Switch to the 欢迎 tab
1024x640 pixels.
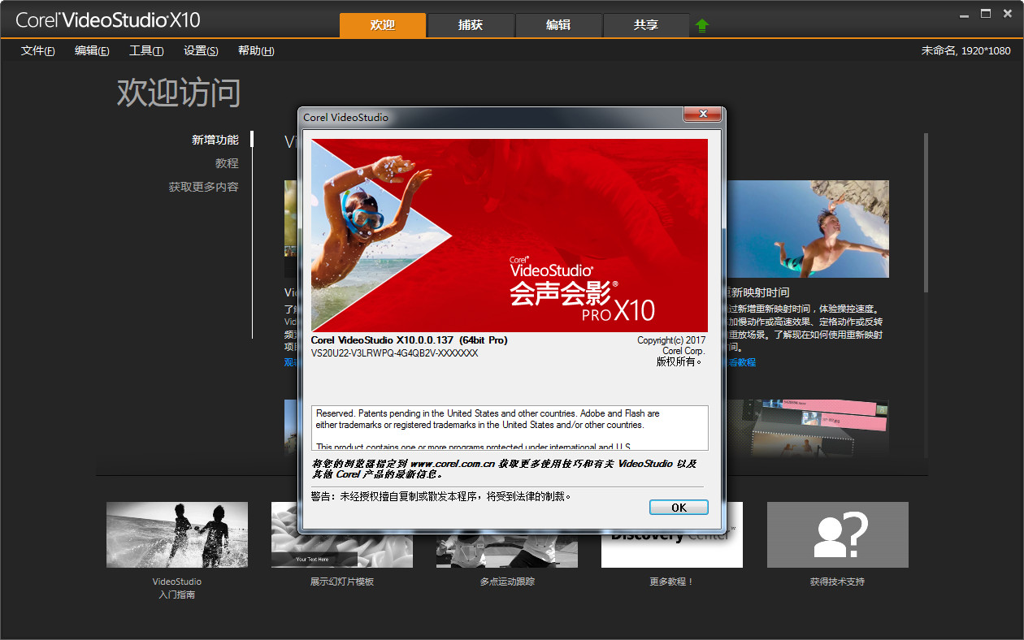(382, 25)
